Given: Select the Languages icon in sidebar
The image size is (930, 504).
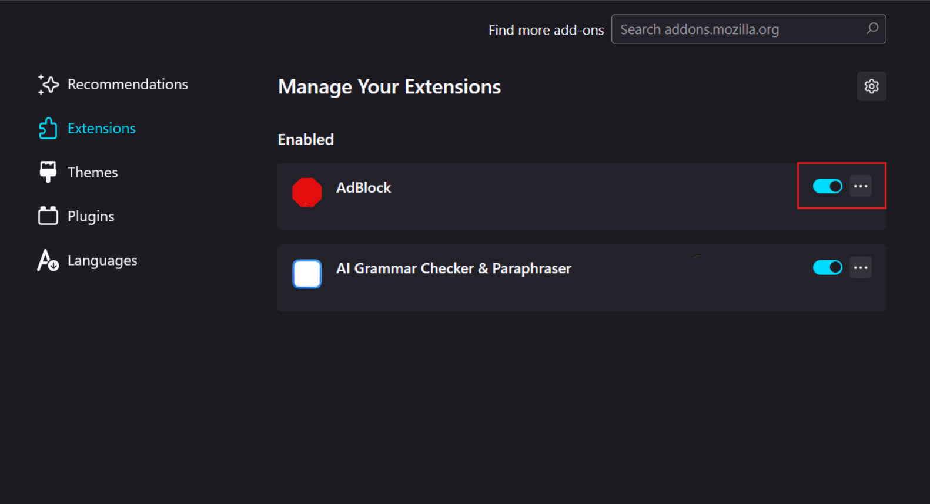Looking at the screenshot, I should tap(48, 260).
